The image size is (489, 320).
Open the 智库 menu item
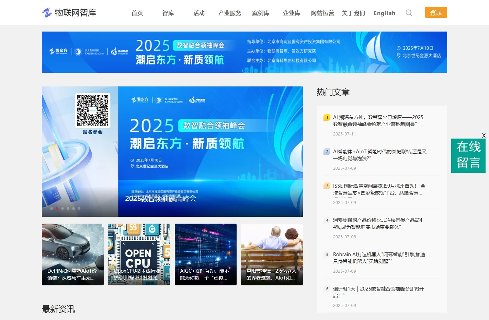[x=168, y=13]
